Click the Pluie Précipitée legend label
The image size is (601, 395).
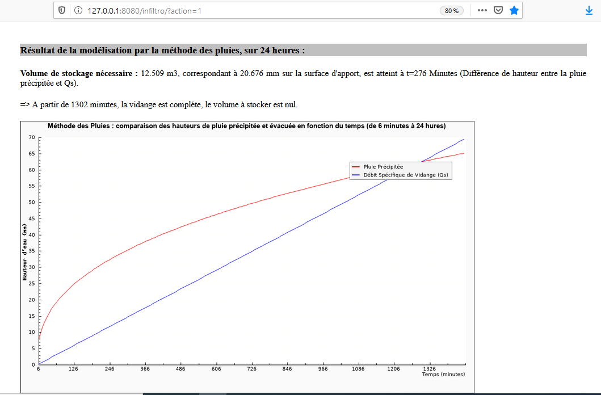[383, 167]
